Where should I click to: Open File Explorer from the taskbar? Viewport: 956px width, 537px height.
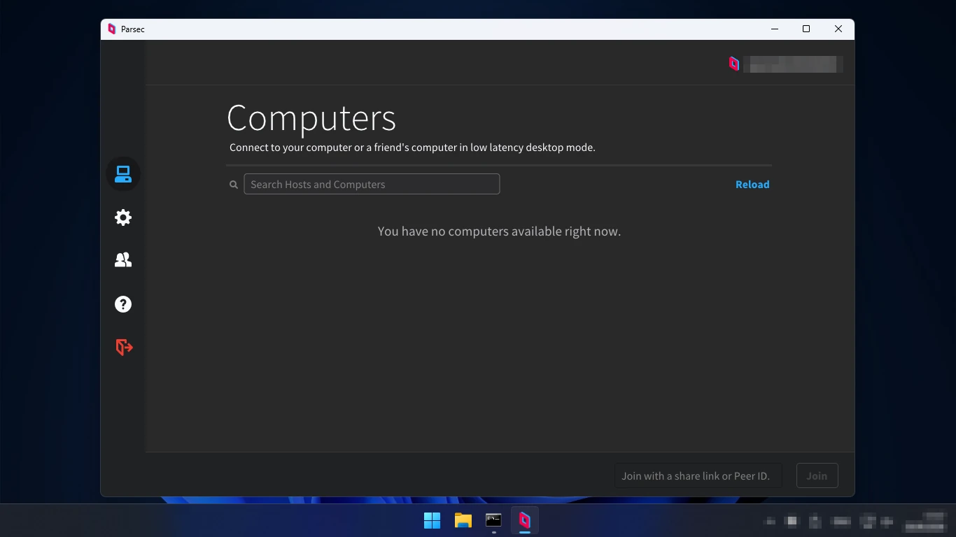463,520
